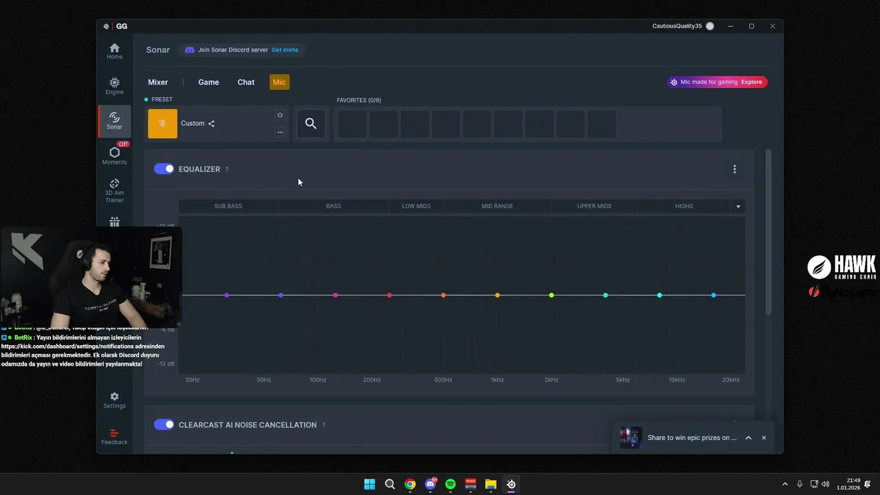880x495 pixels.
Task: Toggle ClearCast AI Noise Cancellation switch
Action: click(x=164, y=425)
